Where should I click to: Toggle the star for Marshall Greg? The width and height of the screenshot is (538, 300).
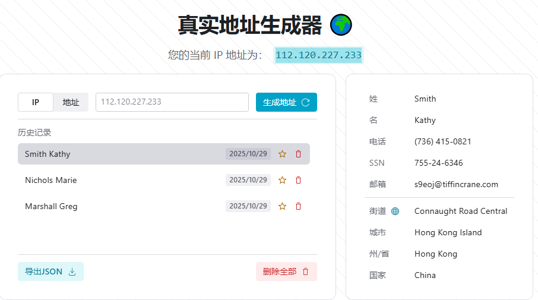282,206
